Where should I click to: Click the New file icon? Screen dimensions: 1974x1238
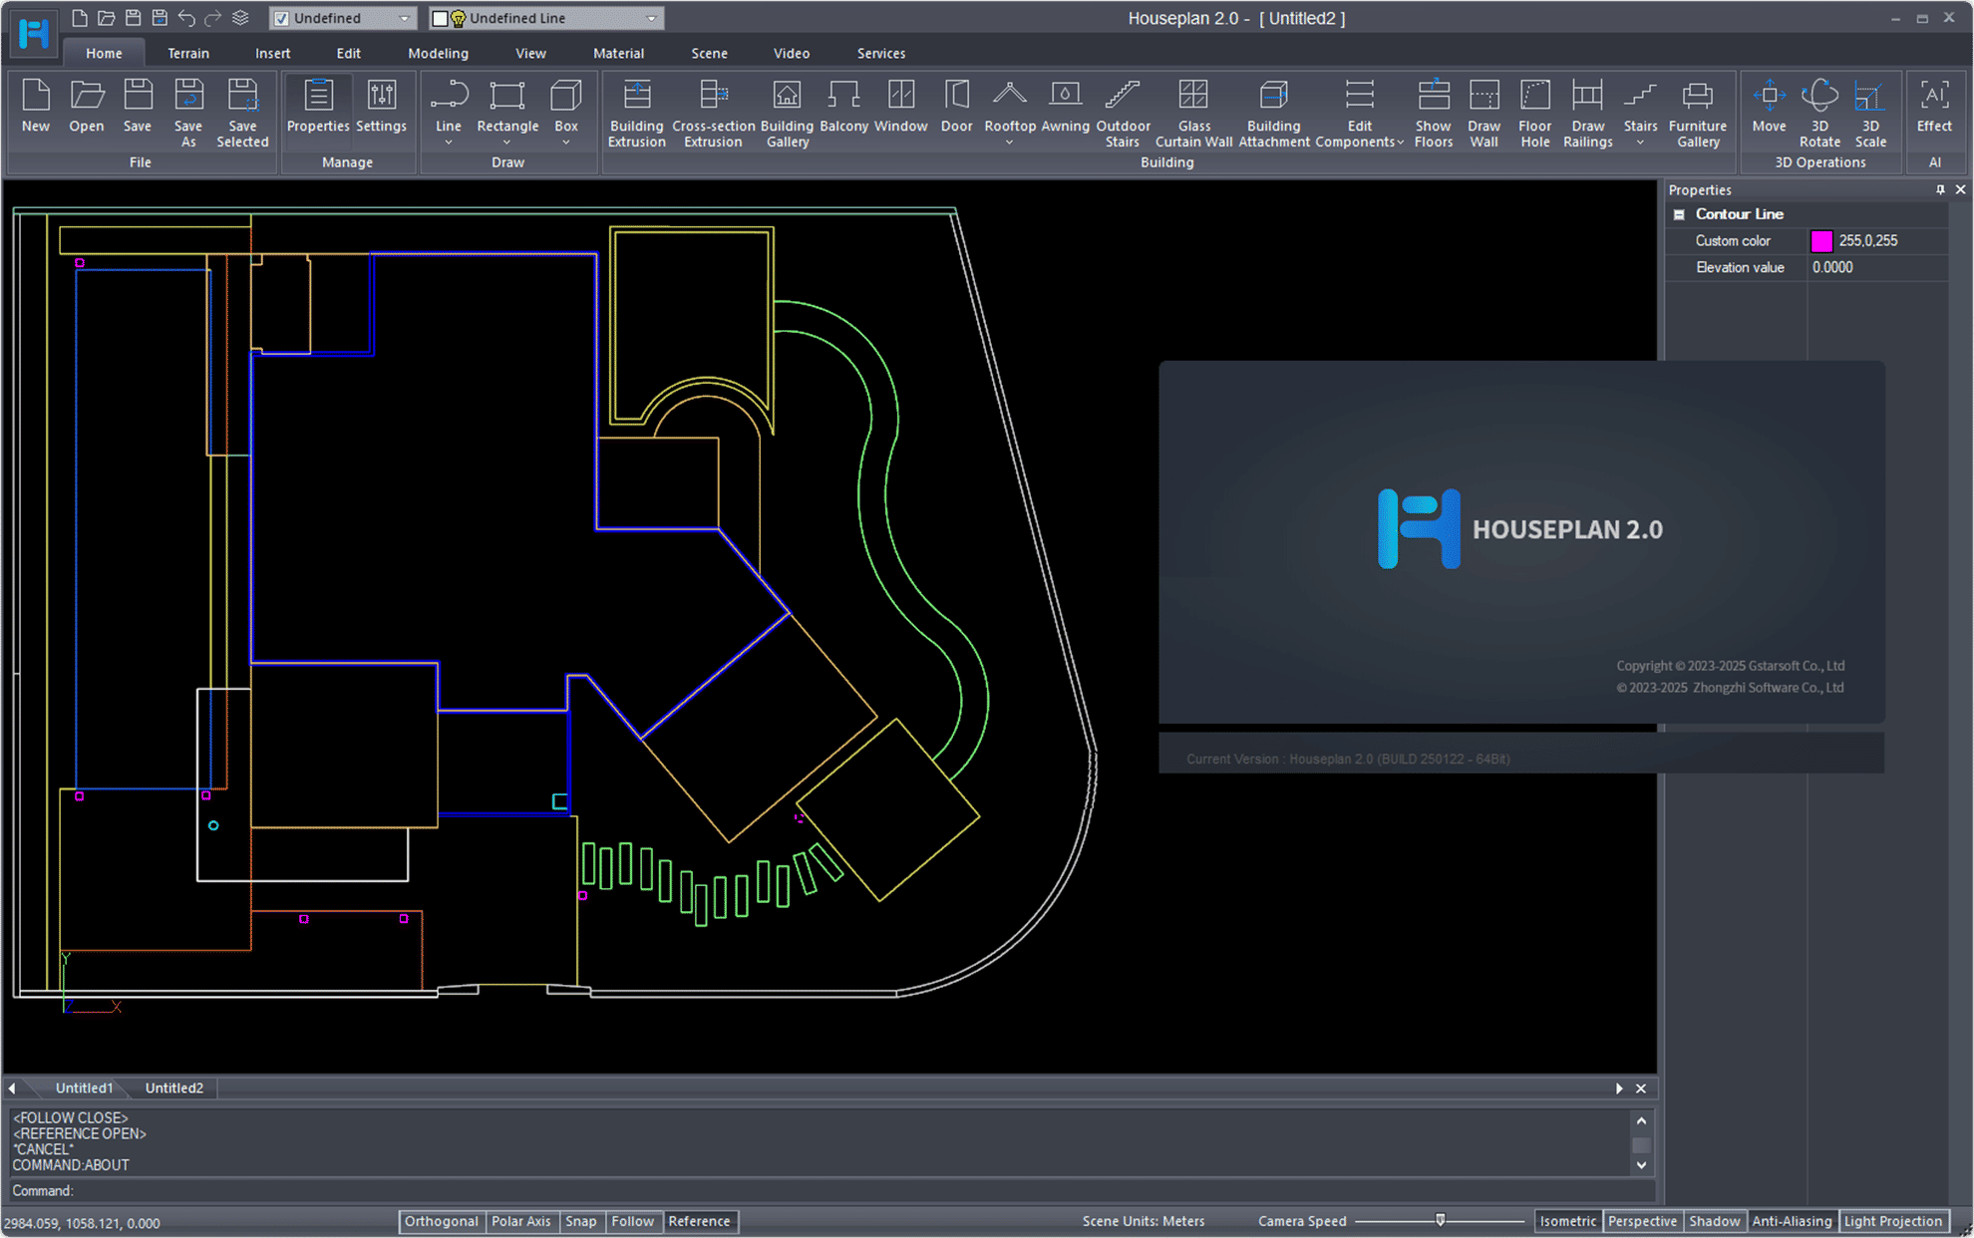[x=36, y=106]
